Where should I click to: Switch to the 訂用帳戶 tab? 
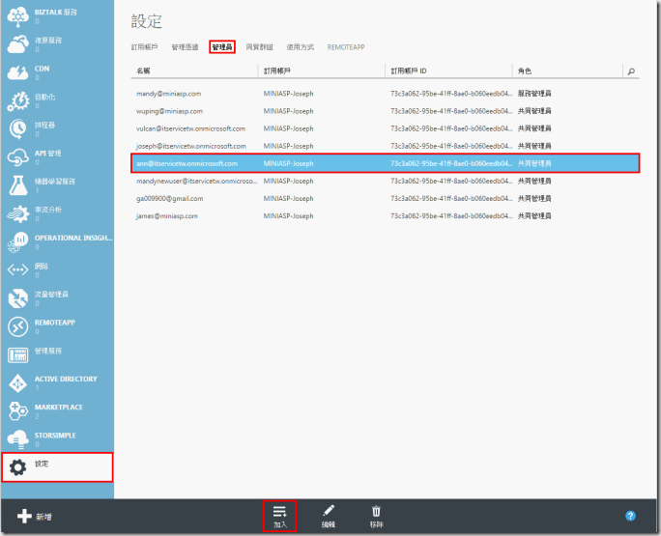pos(146,46)
